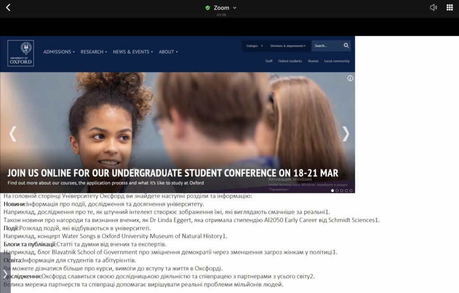Screen dimensions: 459x293
Task: Open the Staff link
Action: [x=269, y=61]
